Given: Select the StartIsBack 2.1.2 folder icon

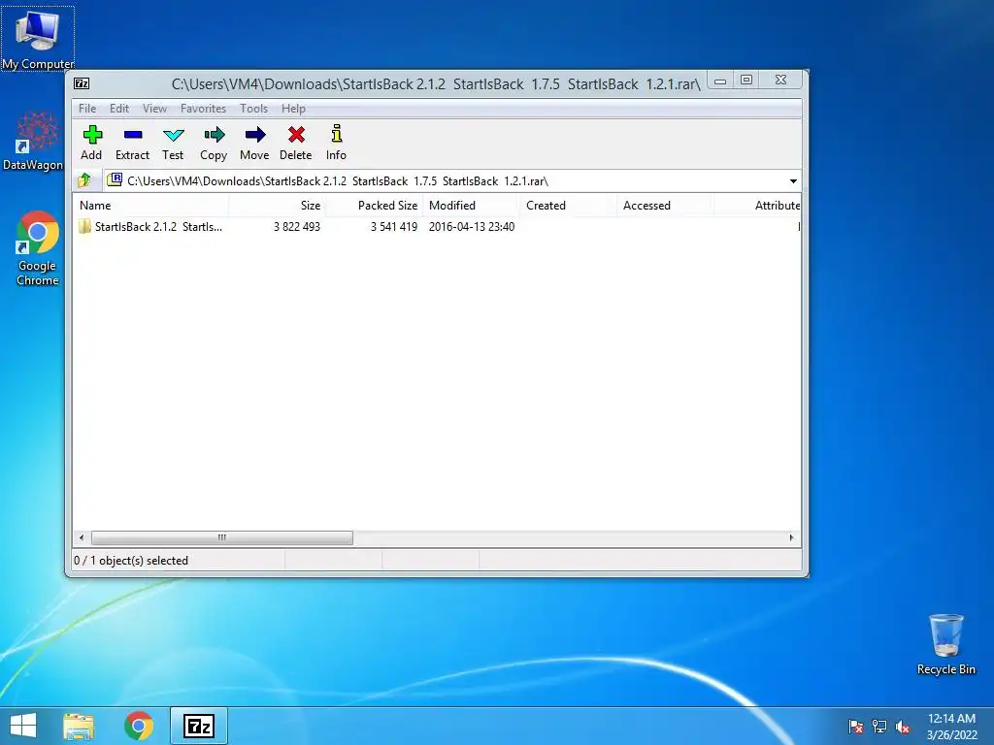Looking at the screenshot, I should [85, 226].
